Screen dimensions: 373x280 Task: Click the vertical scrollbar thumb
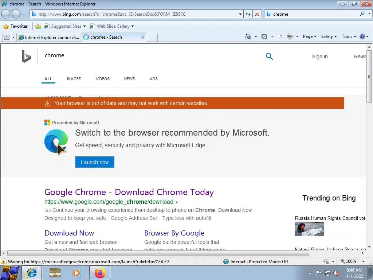369,77
